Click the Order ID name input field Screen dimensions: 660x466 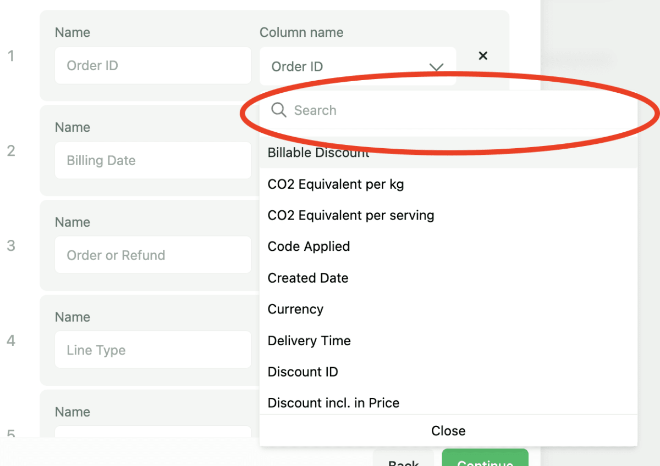[153, 66]
